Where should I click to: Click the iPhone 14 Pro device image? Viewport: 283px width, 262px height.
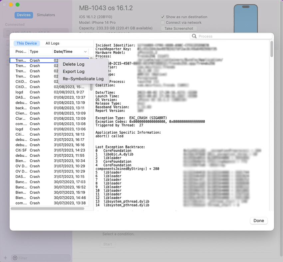pos(245,18)
